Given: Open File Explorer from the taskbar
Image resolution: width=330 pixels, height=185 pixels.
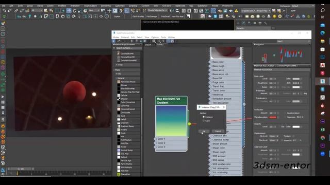Looking at the screenshot, I should (322, 41).
